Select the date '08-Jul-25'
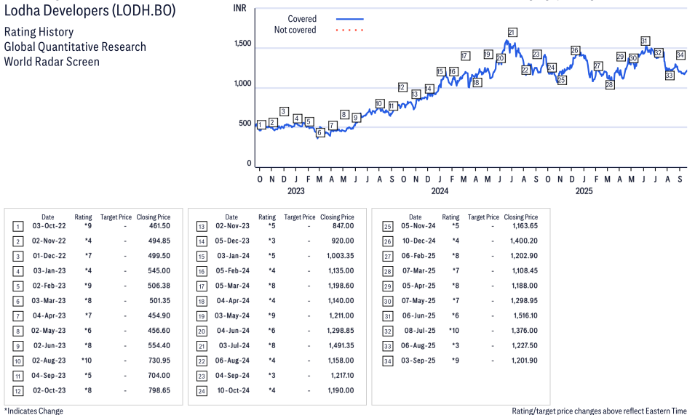 pyautogui.click(x=420, y=331)
